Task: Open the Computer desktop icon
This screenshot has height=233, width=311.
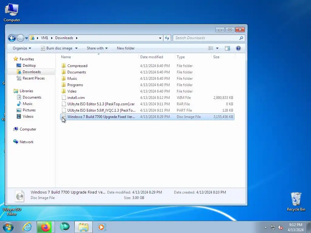Action: coord(12,12)
